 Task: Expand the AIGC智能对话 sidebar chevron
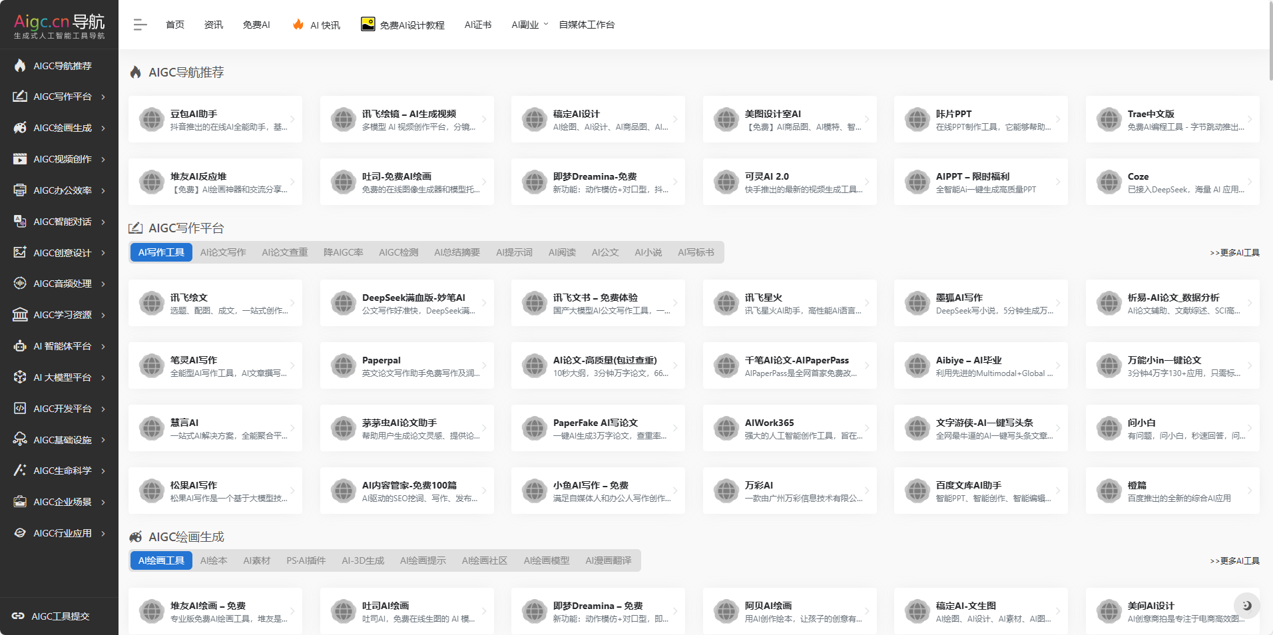[103, 222]
